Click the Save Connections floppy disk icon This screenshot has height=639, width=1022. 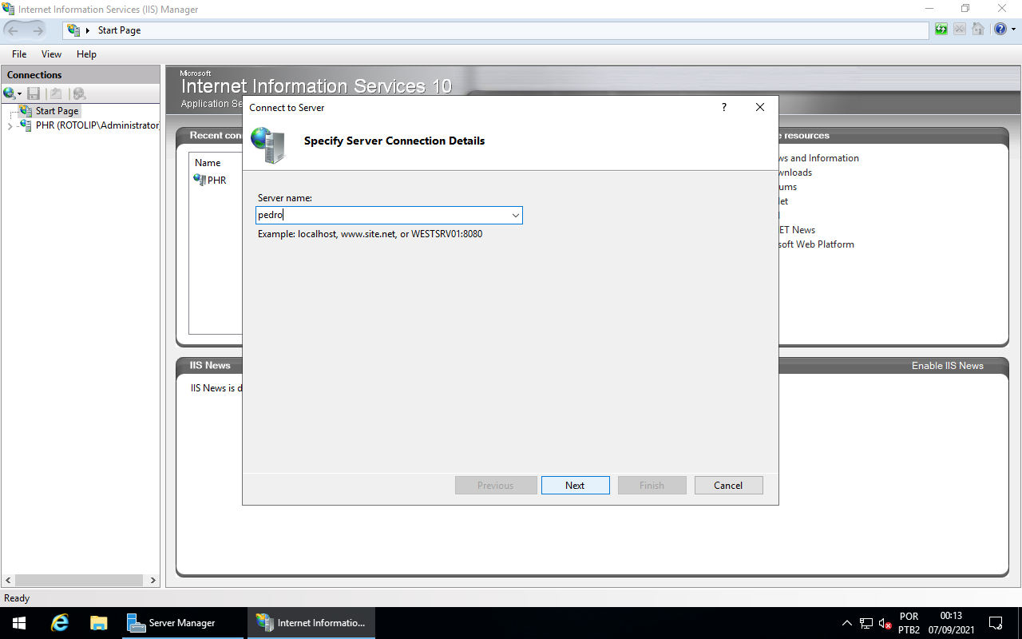click(34, 93)
